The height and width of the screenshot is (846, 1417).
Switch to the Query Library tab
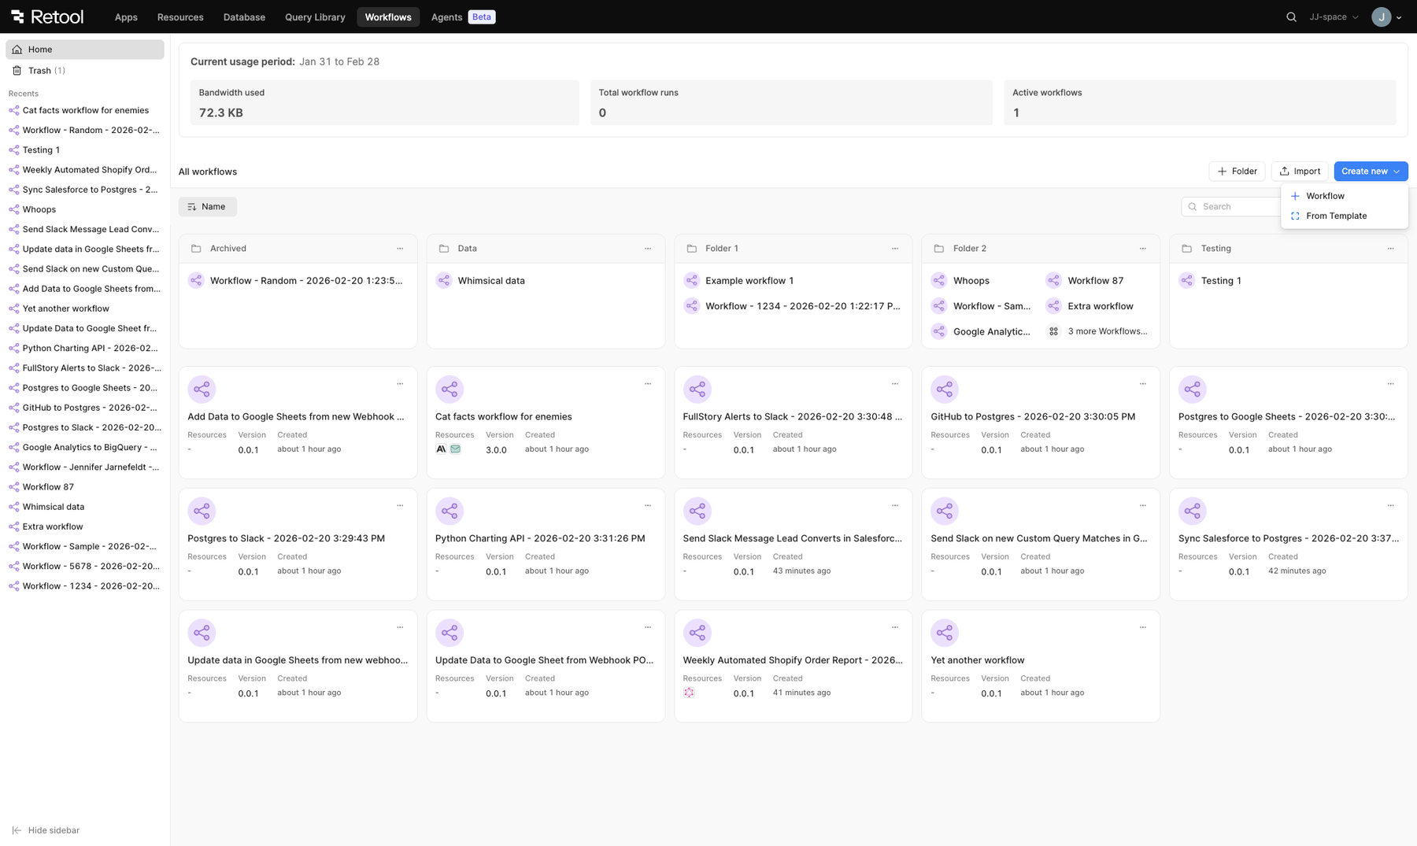(315, 17)
